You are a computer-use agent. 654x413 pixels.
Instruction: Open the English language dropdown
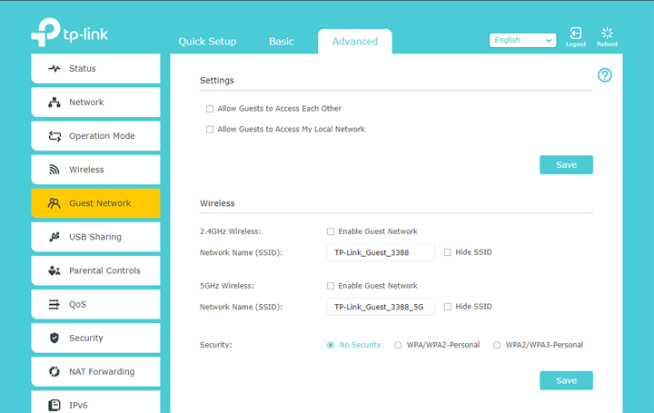(x=522, y=40)
